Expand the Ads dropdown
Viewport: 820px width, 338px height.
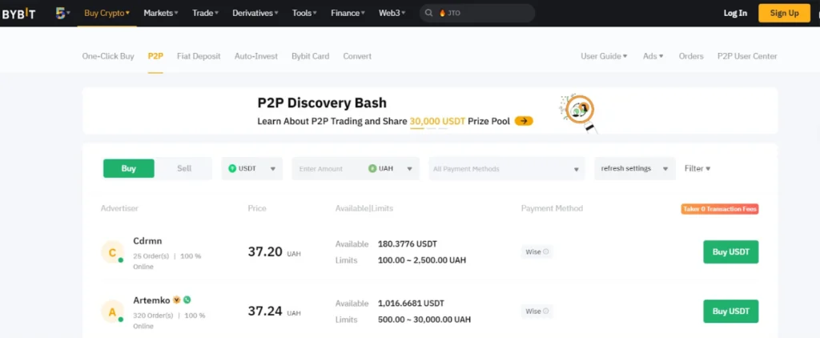click(653, 56)
